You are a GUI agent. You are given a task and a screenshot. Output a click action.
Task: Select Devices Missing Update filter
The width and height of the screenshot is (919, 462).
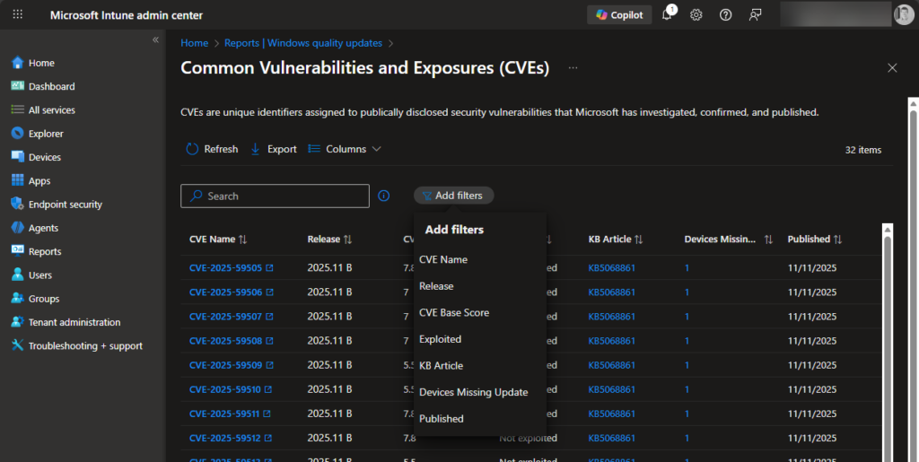point(473,392)
